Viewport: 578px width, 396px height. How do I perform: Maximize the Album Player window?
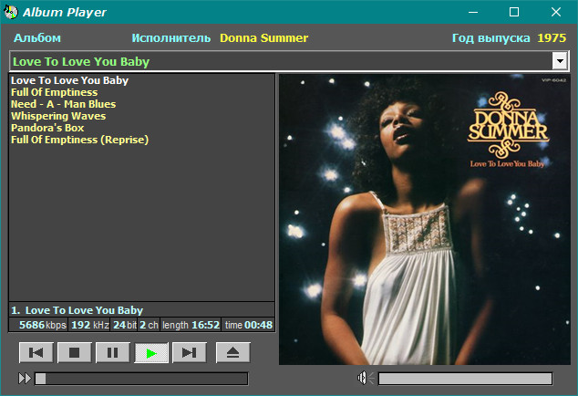514,12
